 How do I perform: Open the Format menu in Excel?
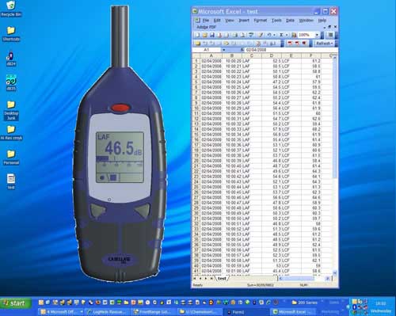[x=261, y=21]
